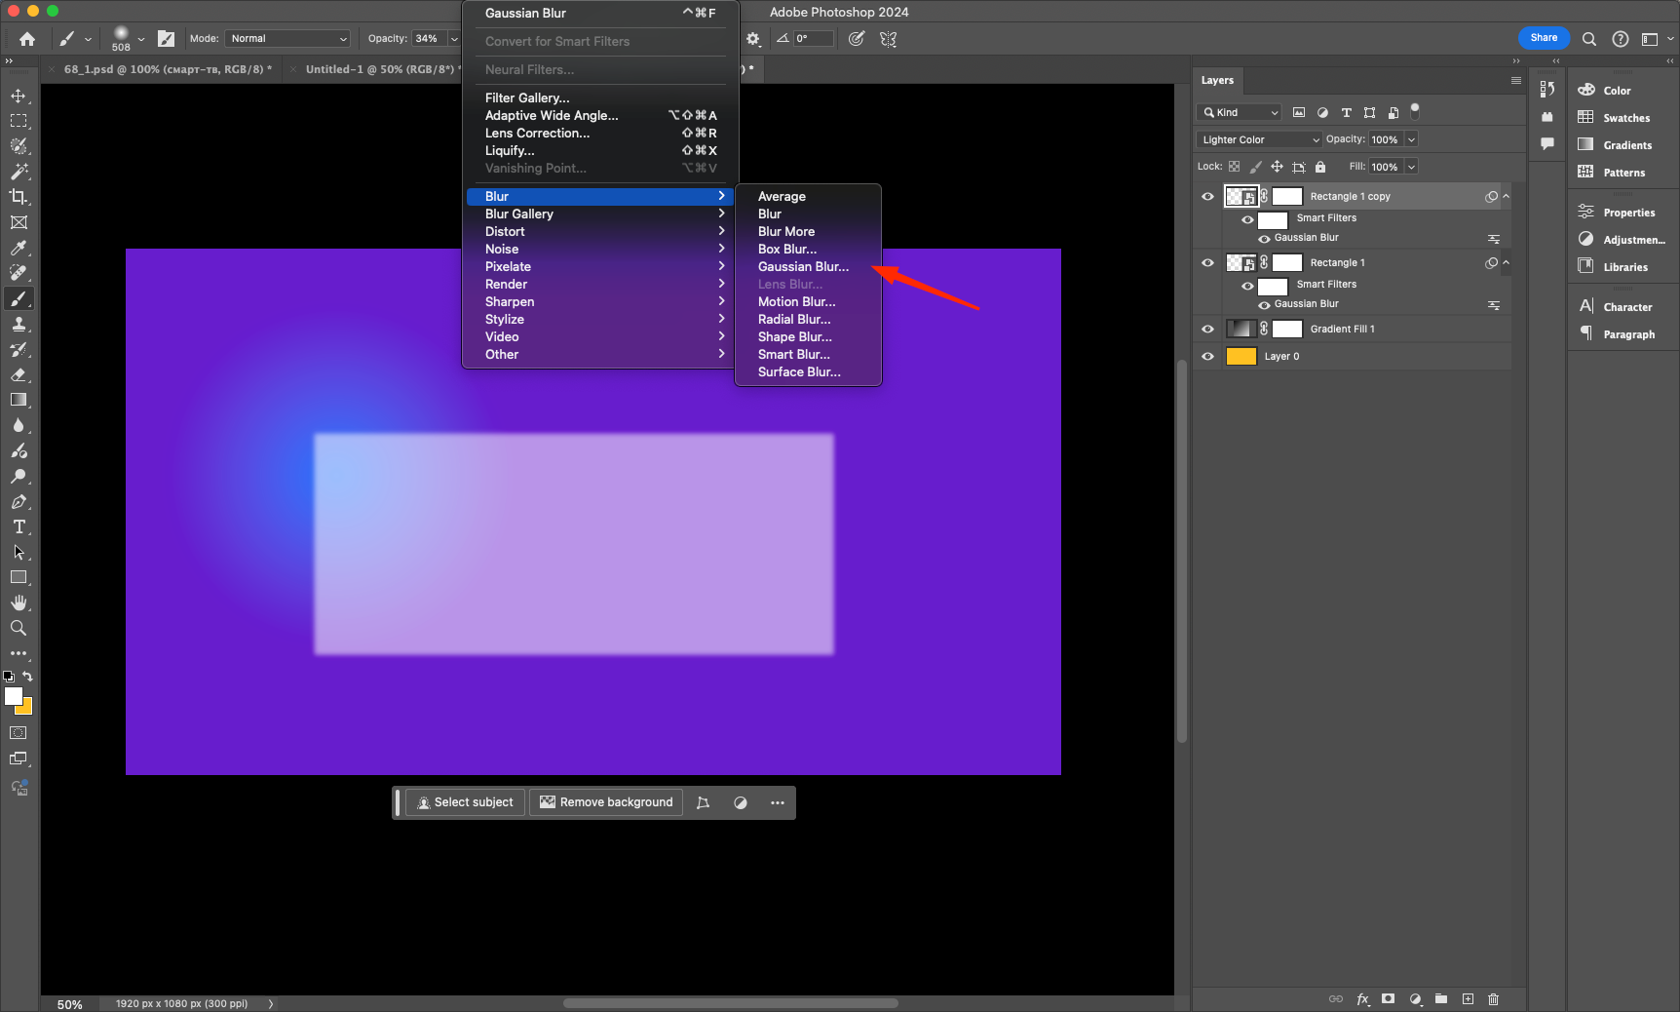Image resolution: width=1680 pixels, height=1012 pixels.
Task: Open the layer Fill dropdown arrow
Action: [1411, 167]
